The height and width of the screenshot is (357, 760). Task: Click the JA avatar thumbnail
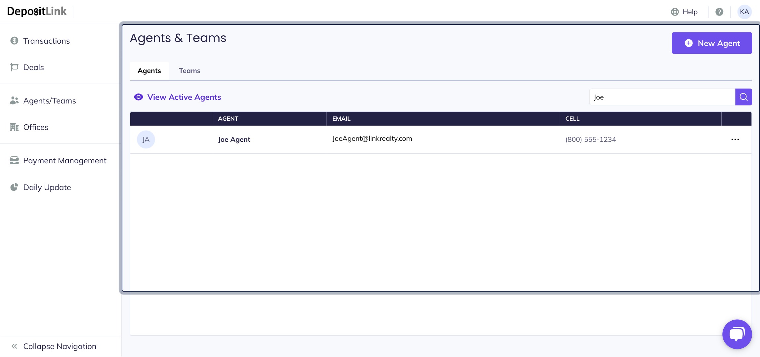pos(146,139)
